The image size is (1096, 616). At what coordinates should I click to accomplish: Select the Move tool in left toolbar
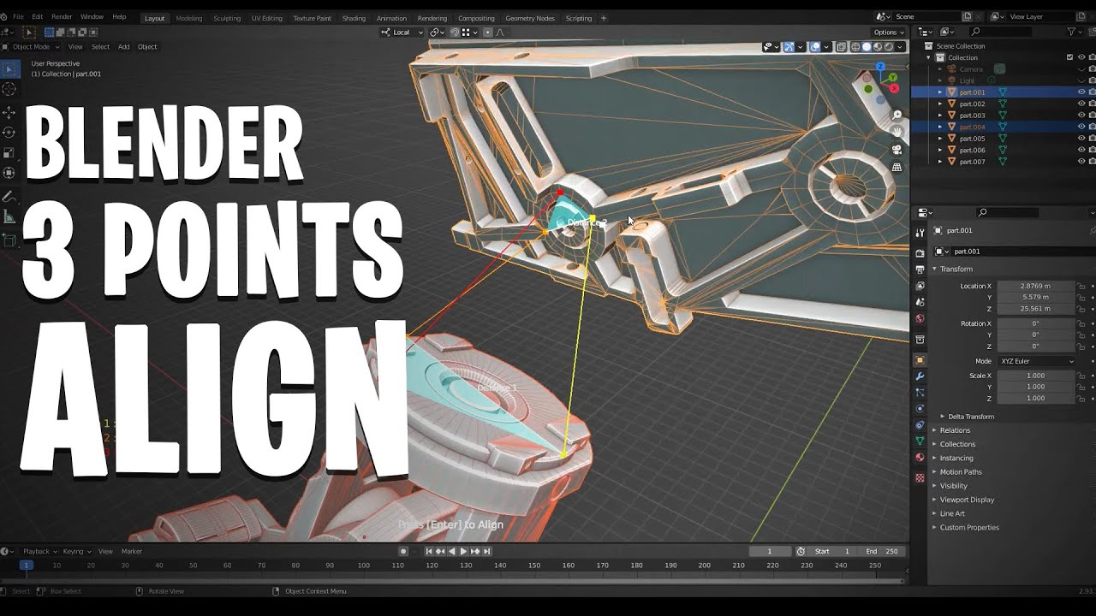pyautogui.click(x=9, y=112)
